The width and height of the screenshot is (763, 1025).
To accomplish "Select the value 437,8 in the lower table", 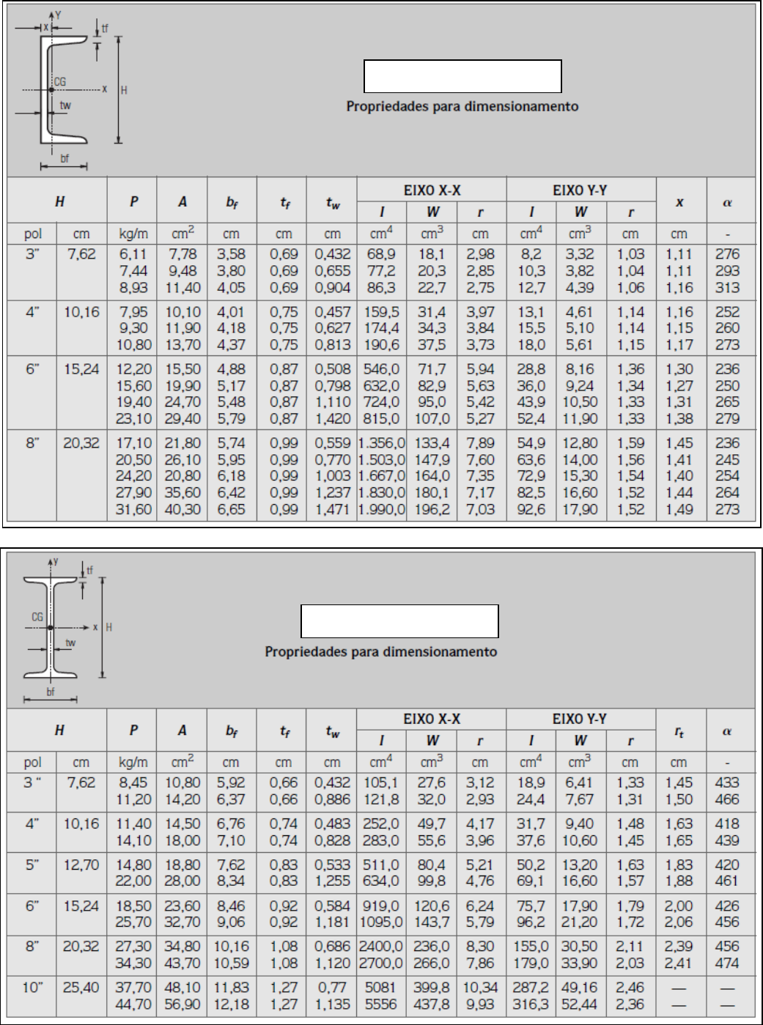I will coord(432,1004).
